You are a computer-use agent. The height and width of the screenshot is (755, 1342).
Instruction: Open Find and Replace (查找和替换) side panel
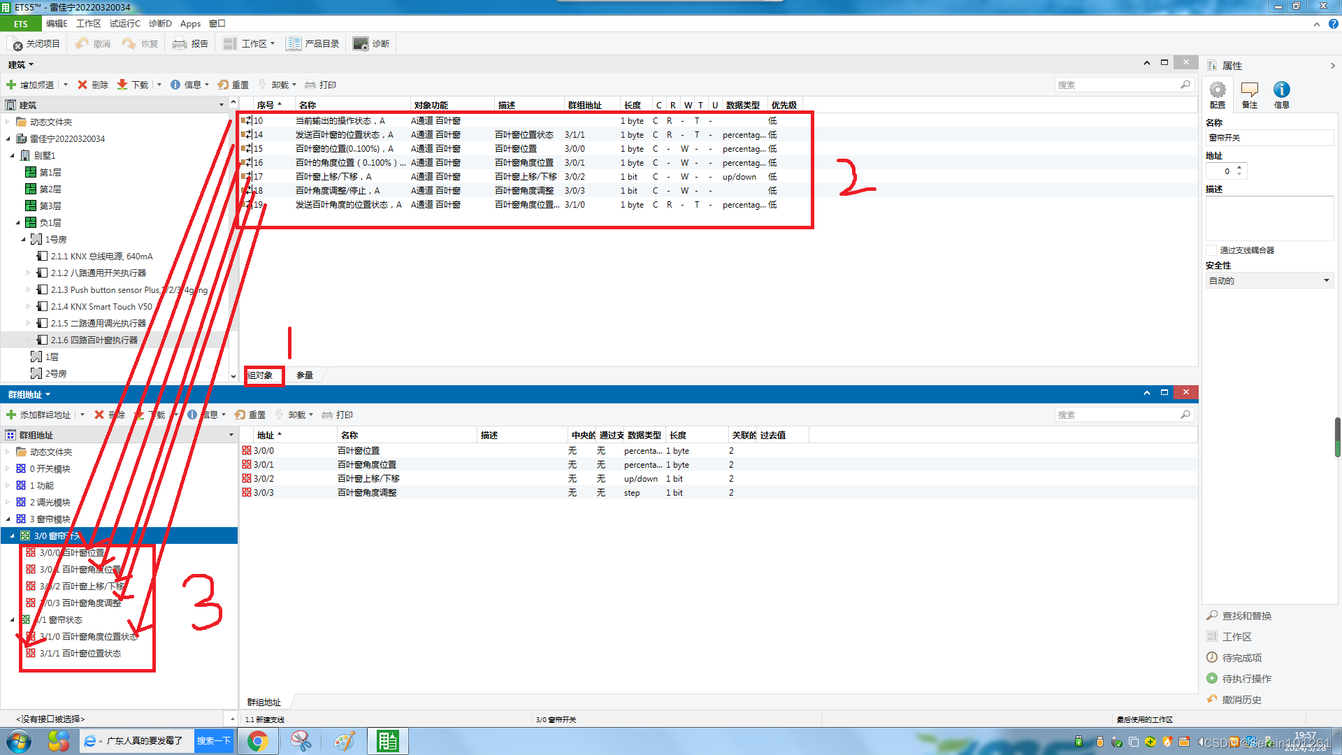[x=1246, y=616]
